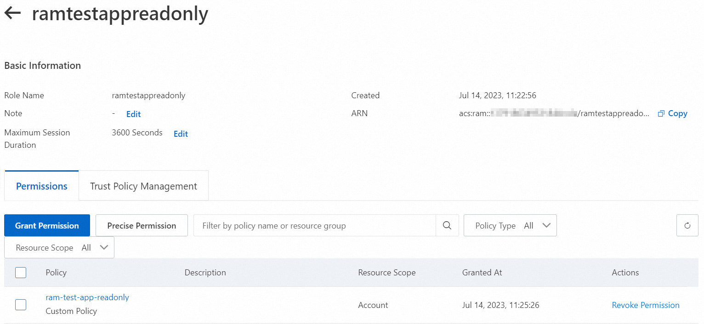Edit the Maximum Session Duration

pos(181,134)
